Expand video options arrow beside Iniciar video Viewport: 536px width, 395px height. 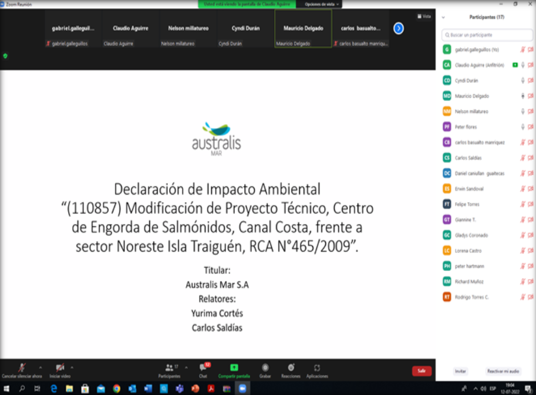pos(72,367)
